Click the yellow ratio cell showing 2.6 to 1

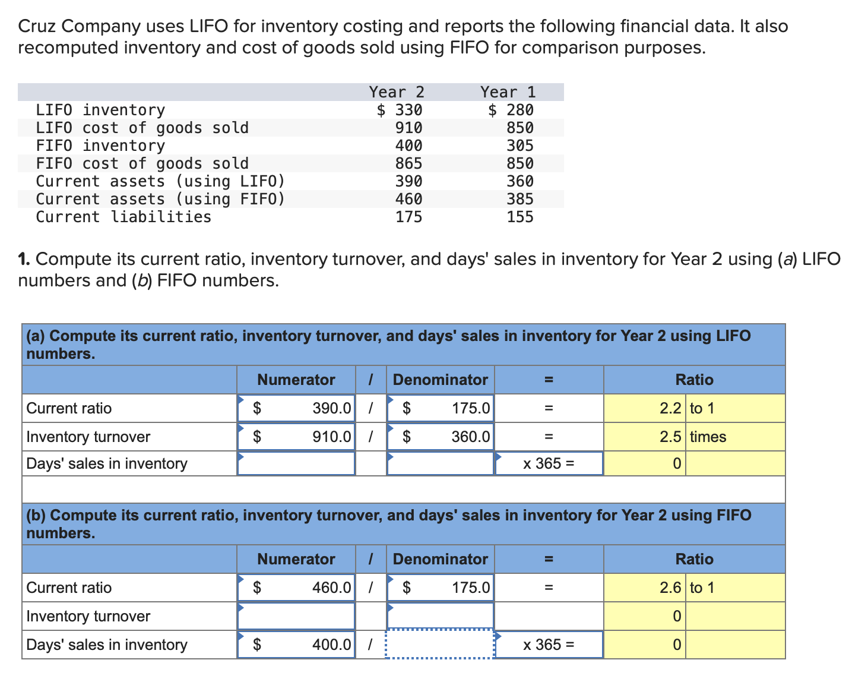(x=670, y=588)
